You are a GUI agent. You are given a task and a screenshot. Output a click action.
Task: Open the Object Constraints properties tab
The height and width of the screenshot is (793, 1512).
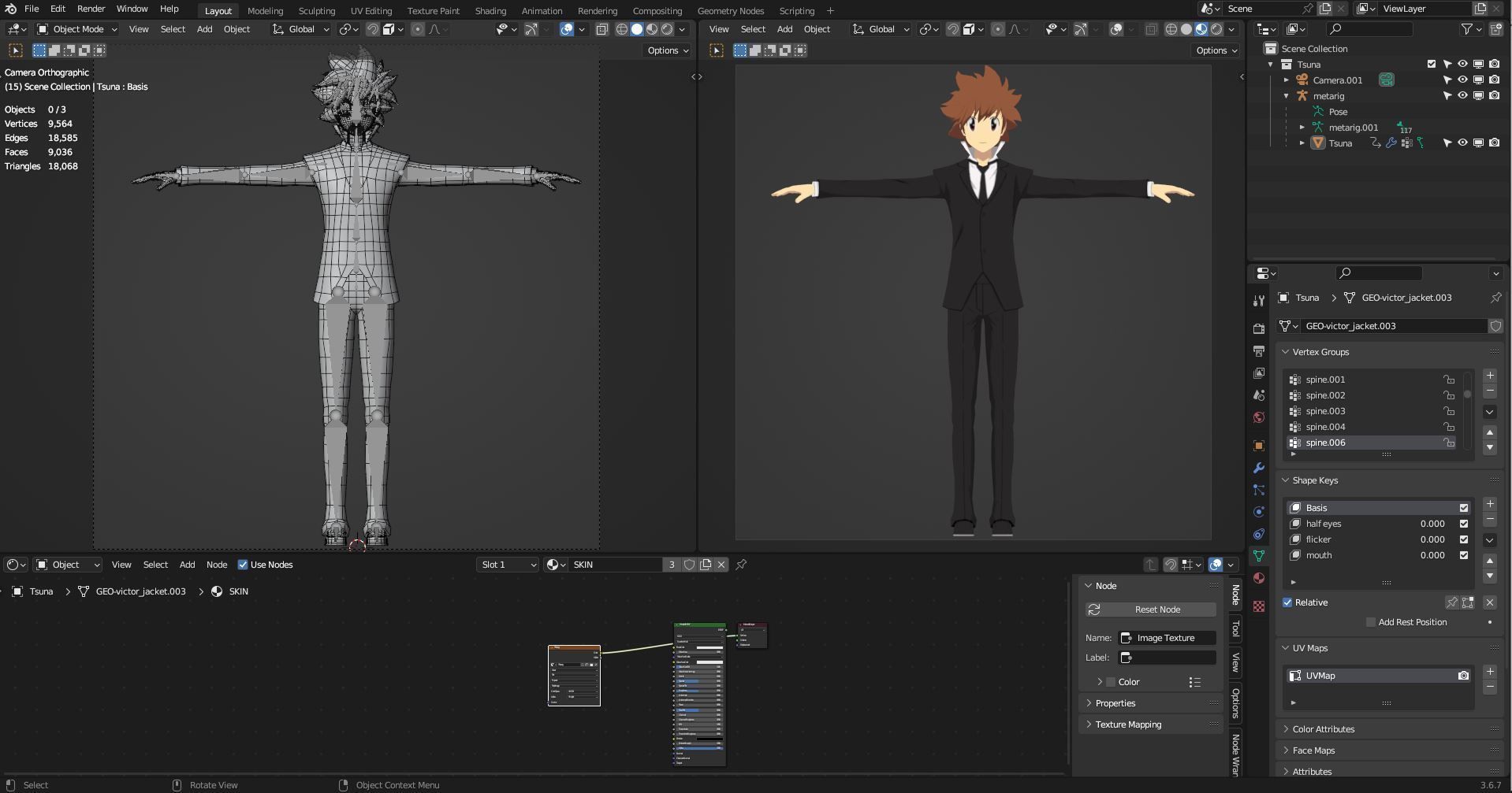pyautogui.click(x=1259, y=534)
